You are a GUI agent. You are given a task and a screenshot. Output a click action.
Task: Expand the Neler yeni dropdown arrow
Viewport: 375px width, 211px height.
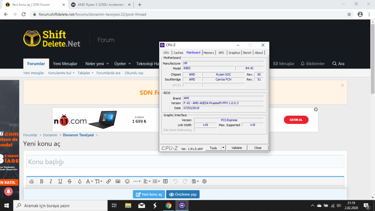tap(107, 64)
